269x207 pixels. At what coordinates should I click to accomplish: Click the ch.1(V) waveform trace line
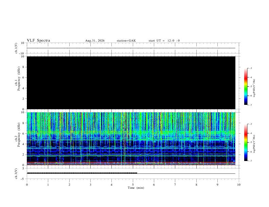click(131, 48)
